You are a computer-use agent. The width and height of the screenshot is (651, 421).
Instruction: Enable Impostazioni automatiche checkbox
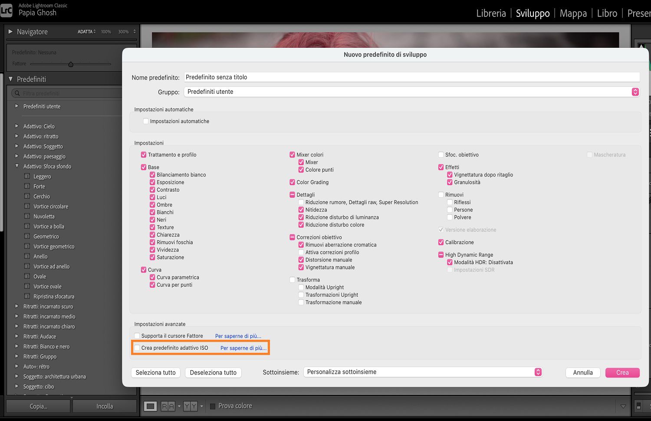point(146,121)
